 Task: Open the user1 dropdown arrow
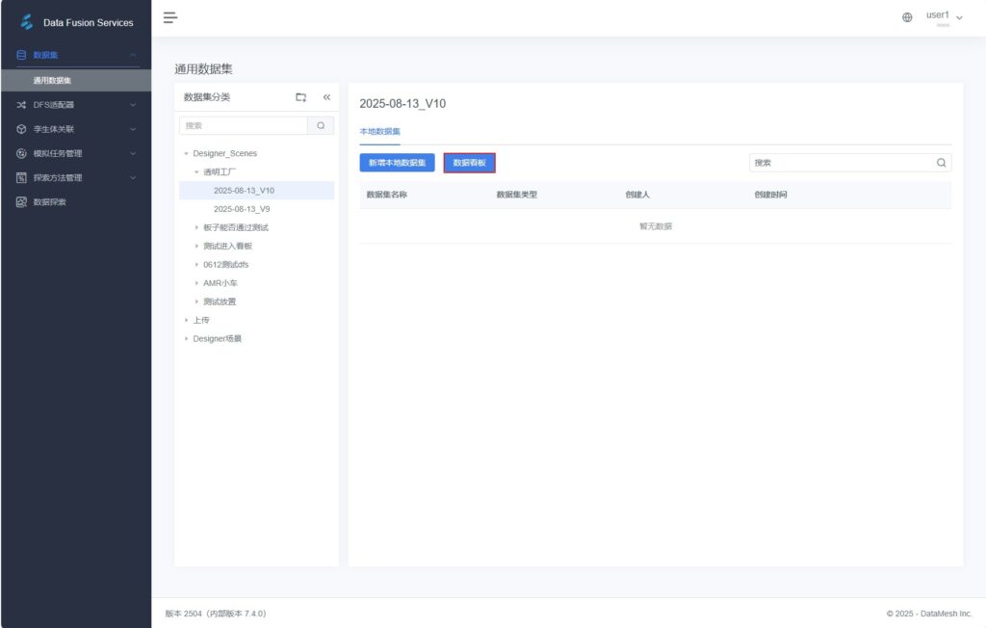click(x=959, y=18)
